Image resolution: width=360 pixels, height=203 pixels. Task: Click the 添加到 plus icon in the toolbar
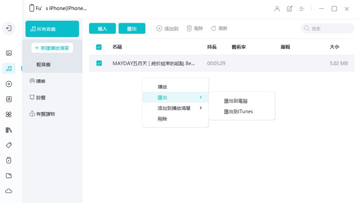point(159,28)
